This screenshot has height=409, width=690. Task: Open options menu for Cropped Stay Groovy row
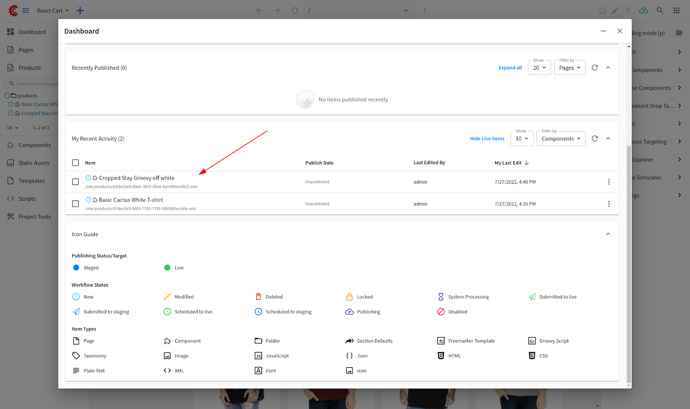[608, 182]
